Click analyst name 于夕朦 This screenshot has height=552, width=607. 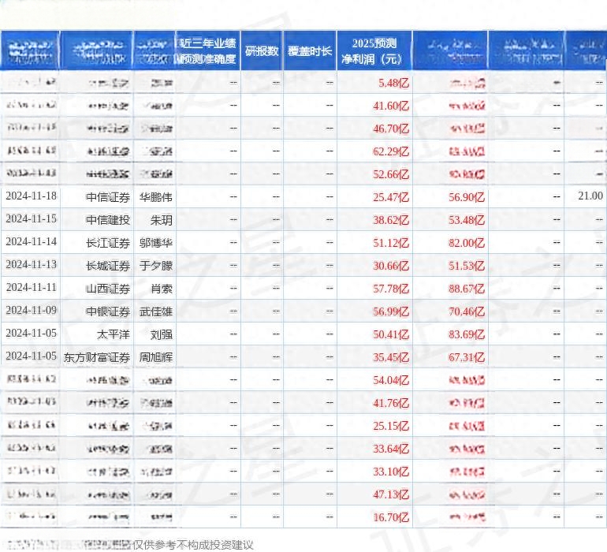(x=156, y=266)
